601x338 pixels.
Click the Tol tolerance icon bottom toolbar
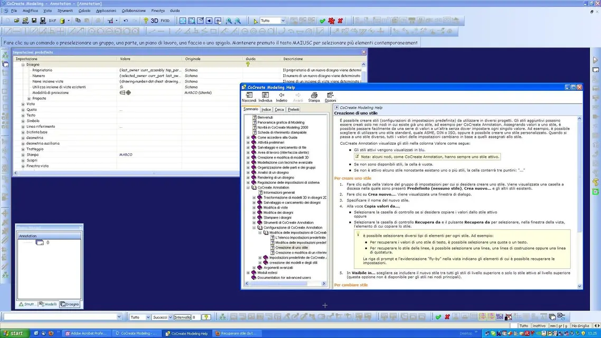click(x=500, y=317)
